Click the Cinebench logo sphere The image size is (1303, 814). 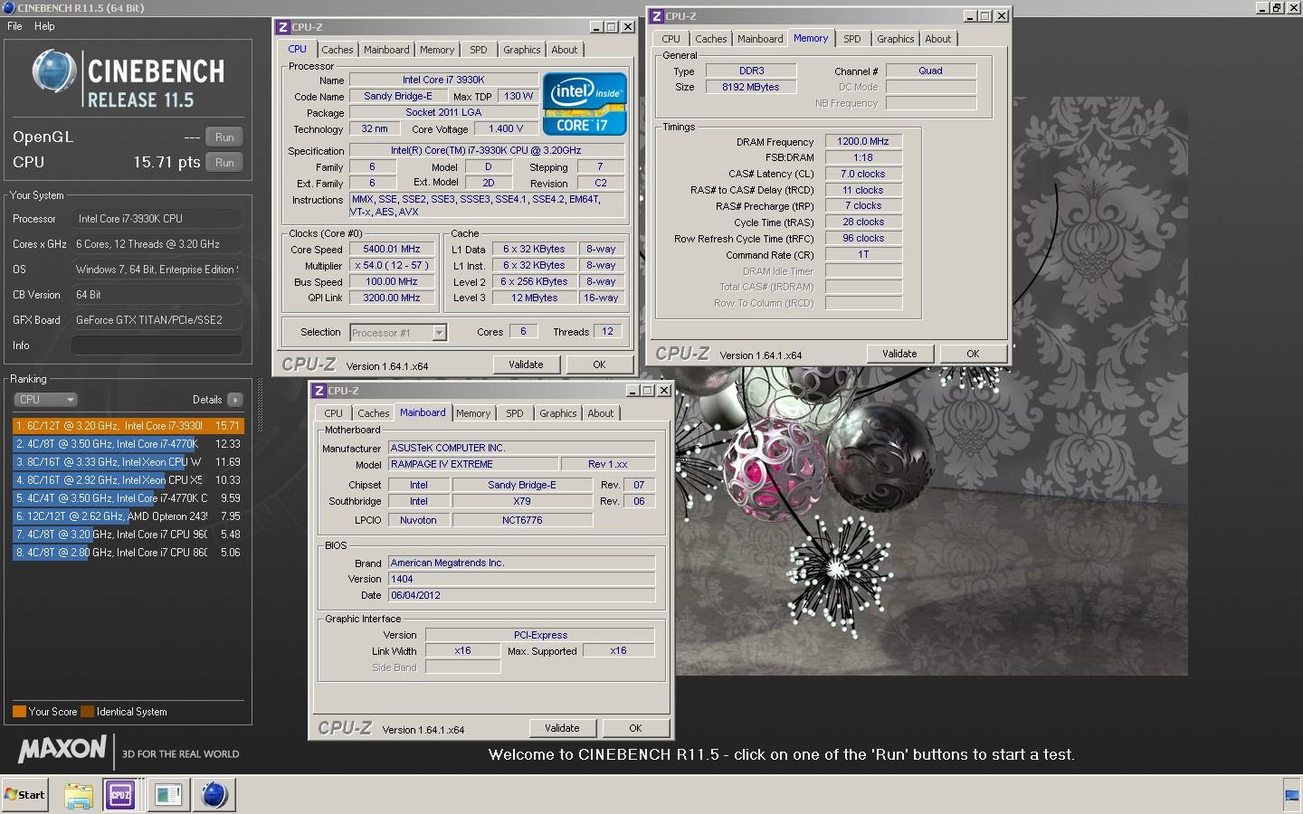(x=54, y=72)
